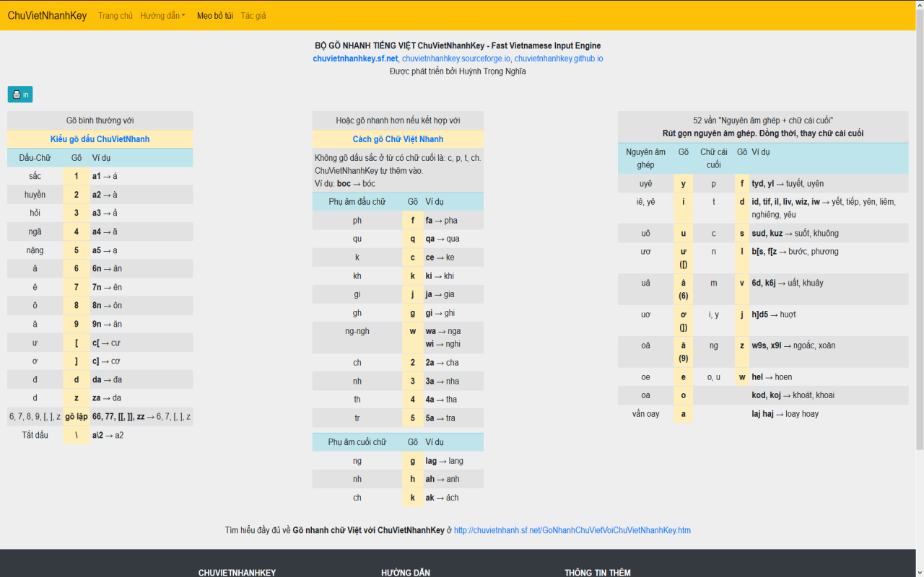The height and width of the screenshot is (577, 924).
Task: Click the '8n → ôn' example
Action: (107, 306)
